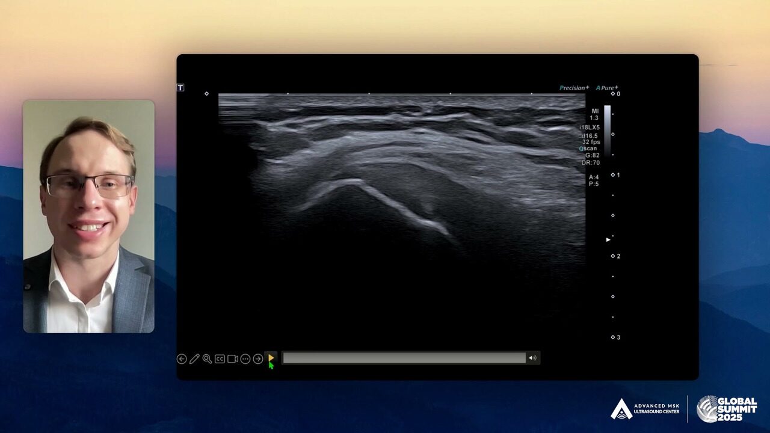Viewport: 770px width, 433px height.
Task: Click the APure+ label
Action: click(x=607, y=88)
